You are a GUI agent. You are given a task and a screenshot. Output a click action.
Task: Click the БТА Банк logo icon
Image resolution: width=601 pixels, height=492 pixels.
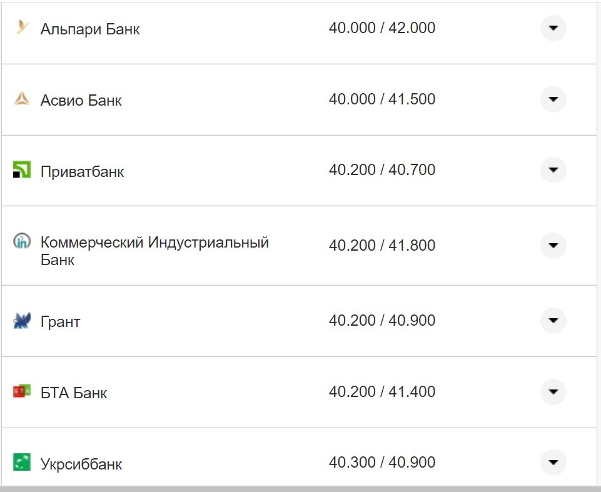click(x=22, y=392)
